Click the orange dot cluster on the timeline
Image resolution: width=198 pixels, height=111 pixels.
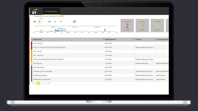coord(39,22)
